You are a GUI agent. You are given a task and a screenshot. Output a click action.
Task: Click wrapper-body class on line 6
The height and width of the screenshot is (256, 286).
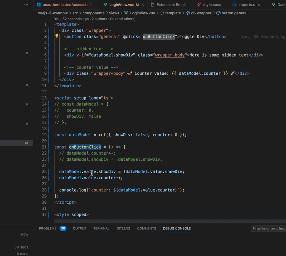(x=170, y=55)
